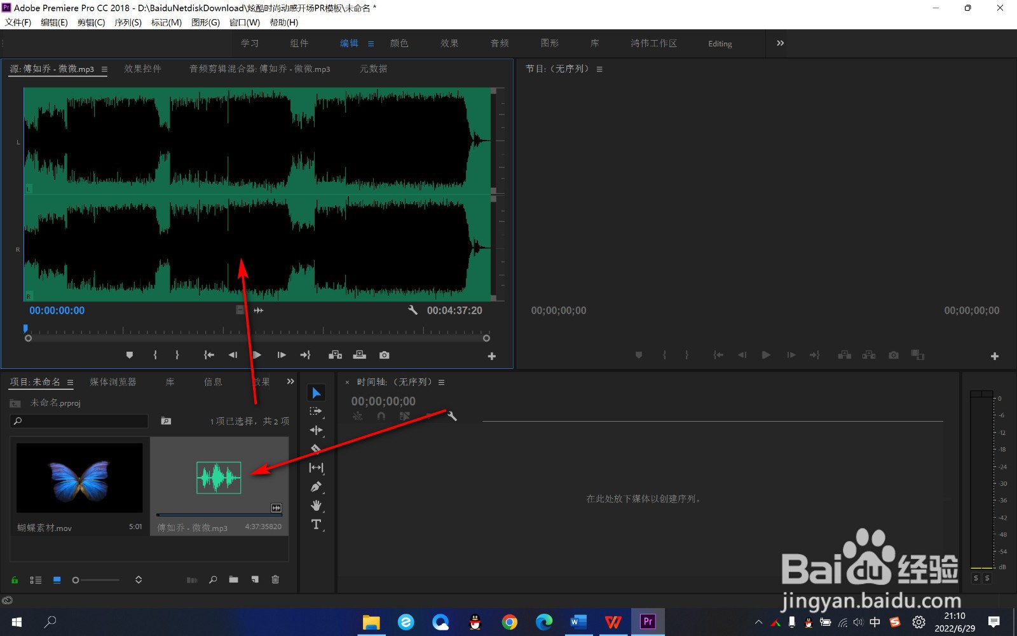Screen dimensions: 1017x636
Task: Open 编辑 workspace menu icon
Action: point(371,44)
